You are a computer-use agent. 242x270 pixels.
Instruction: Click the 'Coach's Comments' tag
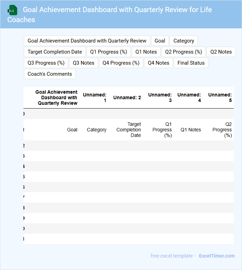click(50, 74)
